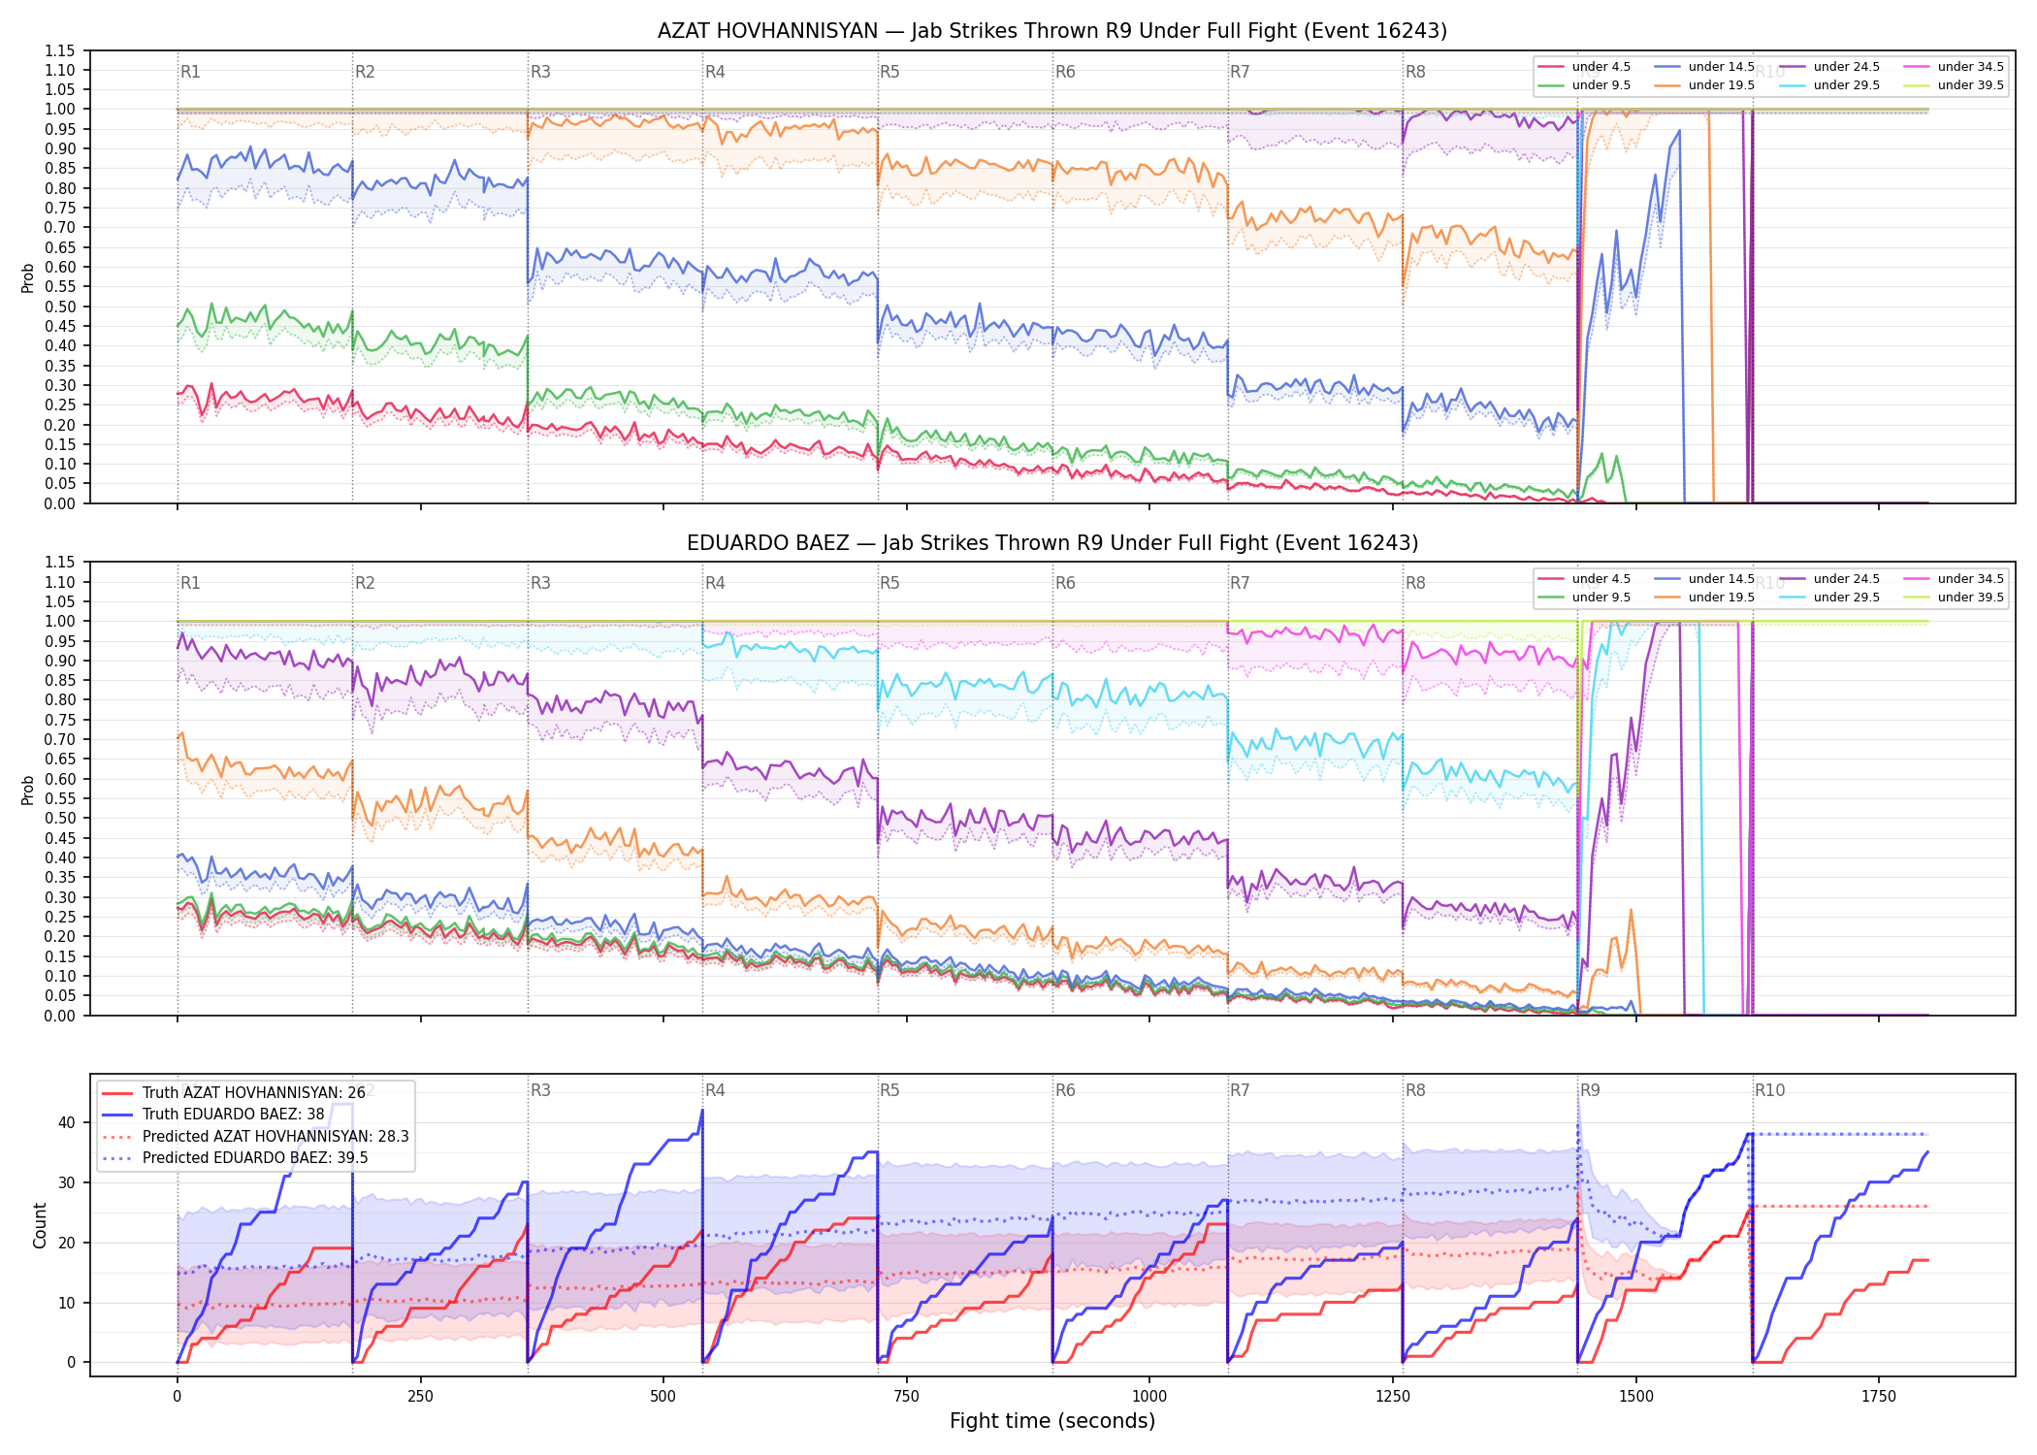Click the 0.50 tick label in Hovhannisyan chart

tap(60, 307)
